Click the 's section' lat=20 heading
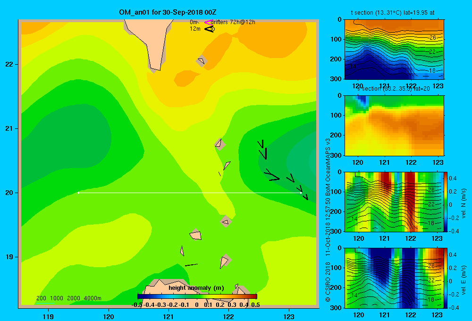The image size is (472, 321). (394, 89)
